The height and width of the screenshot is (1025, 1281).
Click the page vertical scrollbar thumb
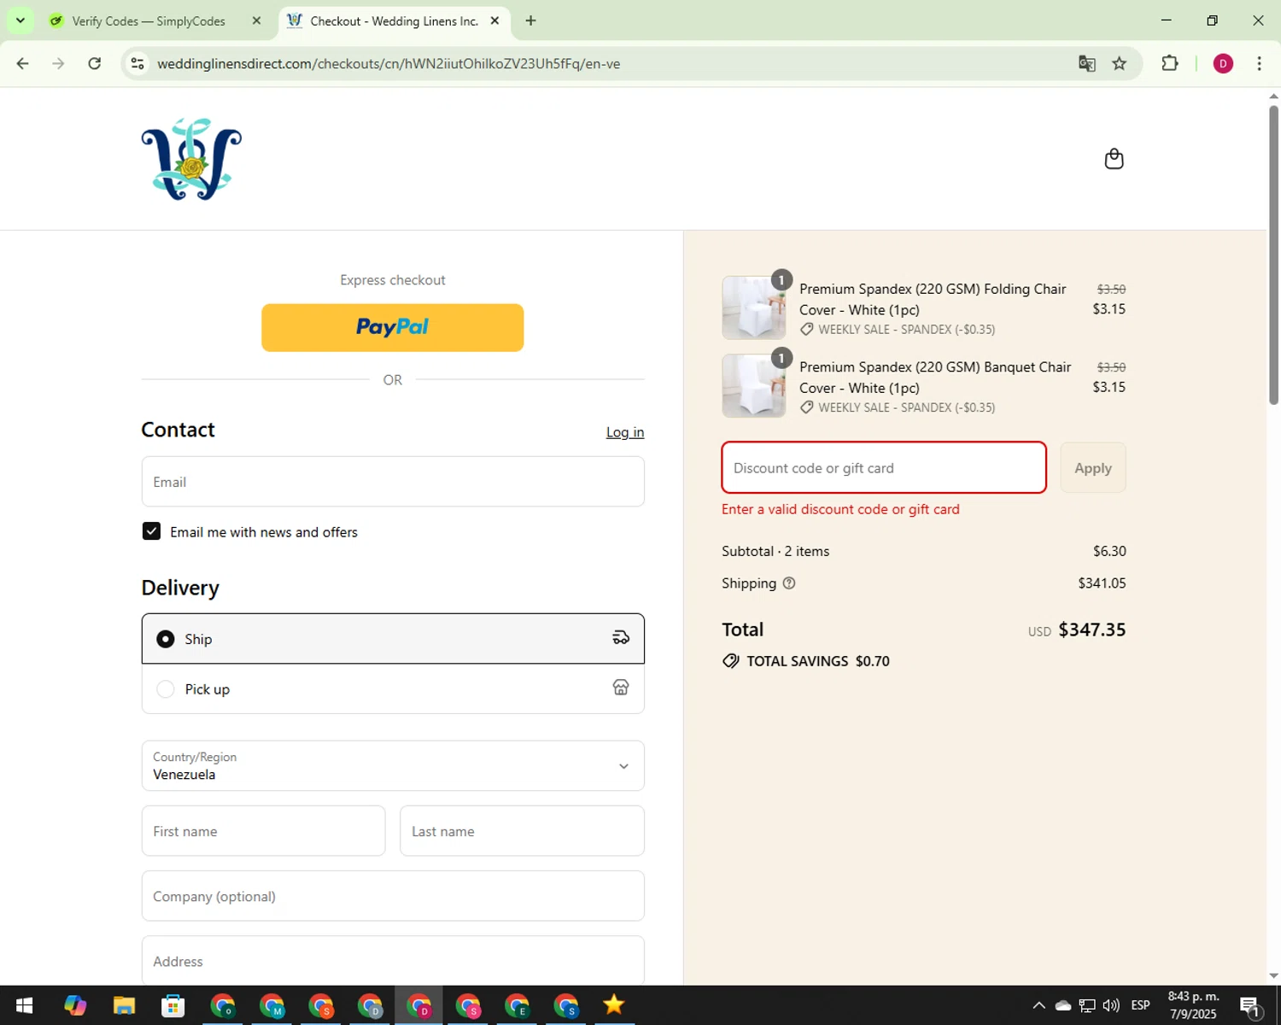click(x=1273, y=254)
